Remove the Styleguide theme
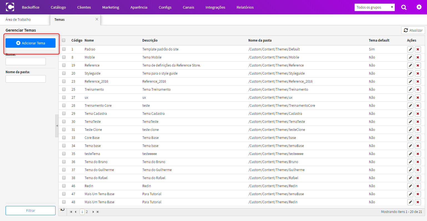This screenshot has width=427, height=221. [418, 73]
